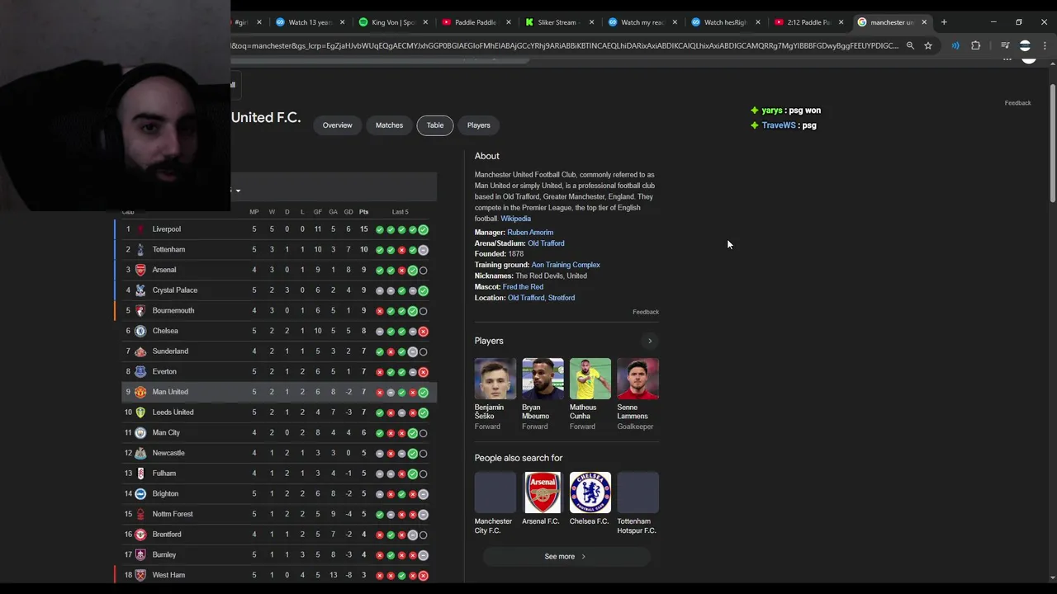Screen dimensions: 1057x594
Task: Click the West Ham crest icon
Action: pos(140,575)
